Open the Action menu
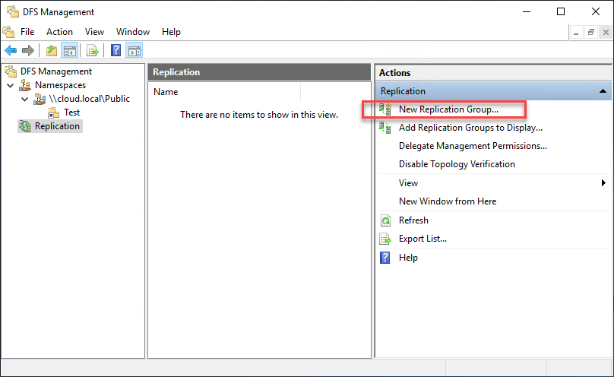 click(x=59, y=32)
